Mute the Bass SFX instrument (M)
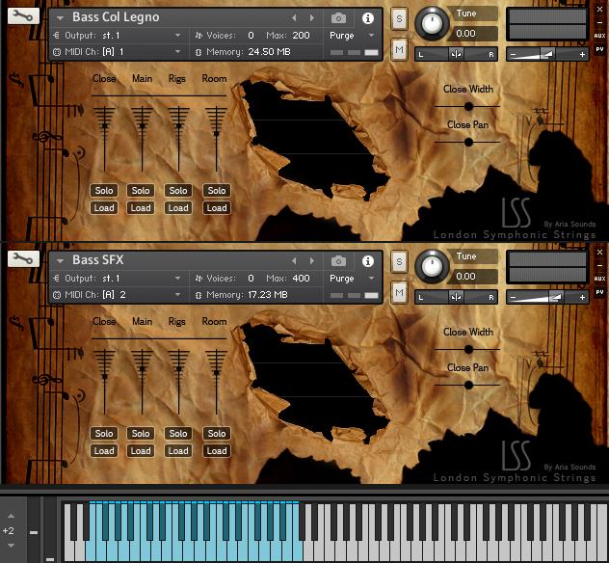The image size is (609, 563). [399, 292]
